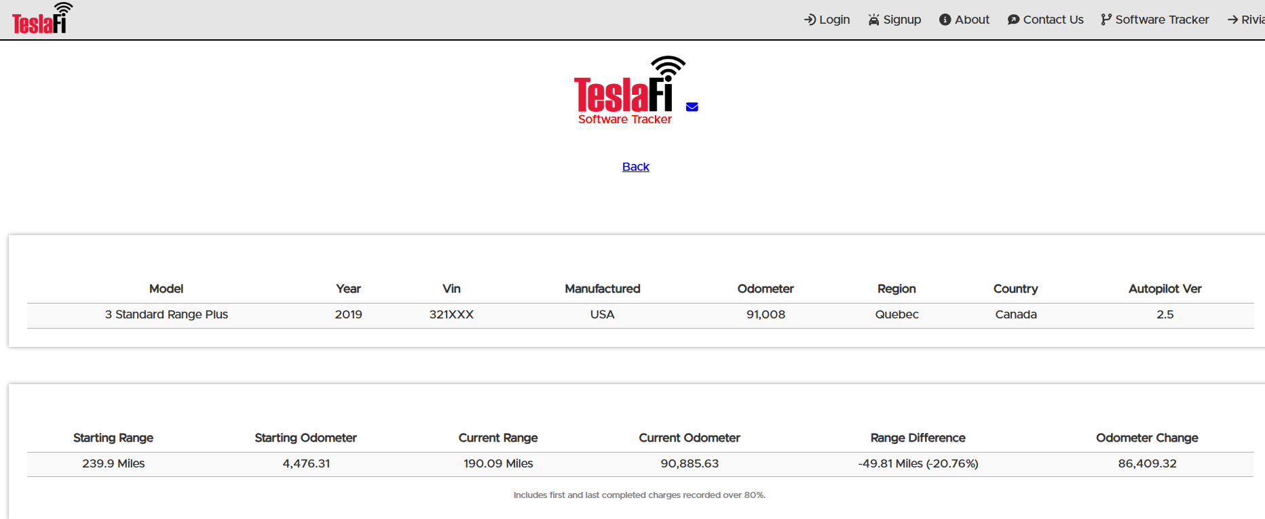The image size is (1265, 519).
Task: Select the odometer value 91,008
Action: tap(766, 314)
